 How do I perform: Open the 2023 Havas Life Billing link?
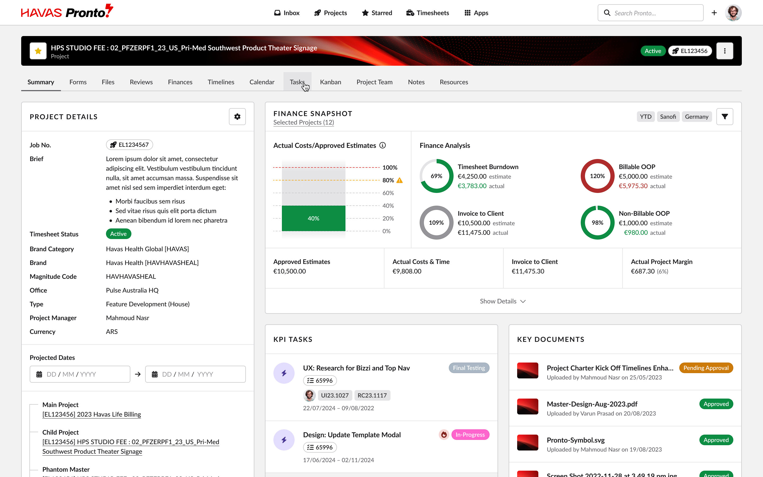tap(91, 414)
